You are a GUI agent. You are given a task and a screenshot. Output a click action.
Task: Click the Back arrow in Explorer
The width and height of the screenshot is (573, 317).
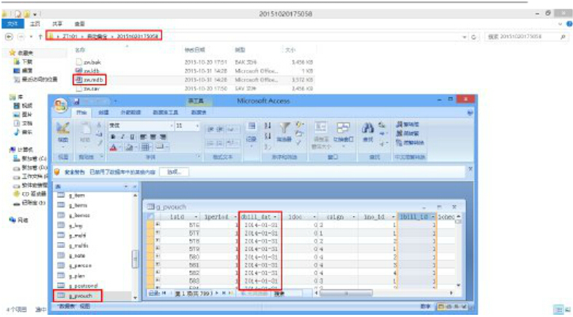(x=9, y=37)
